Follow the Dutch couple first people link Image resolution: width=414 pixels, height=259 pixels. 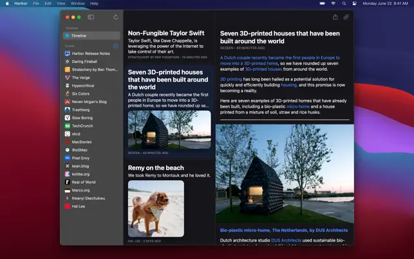tap(279, 61)
